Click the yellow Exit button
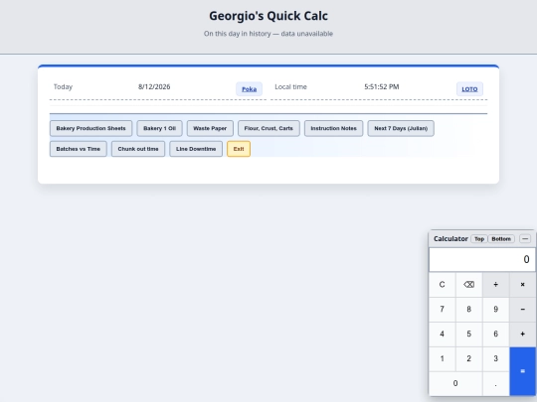Viewport: 537px width, 402px height. pyautogui.click(x=239, y=149)
